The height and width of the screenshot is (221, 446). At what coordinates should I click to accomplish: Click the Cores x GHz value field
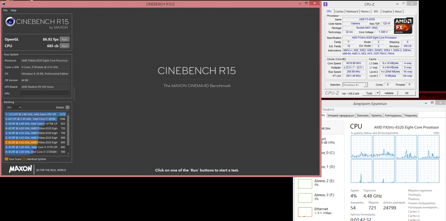coord(45,67)
